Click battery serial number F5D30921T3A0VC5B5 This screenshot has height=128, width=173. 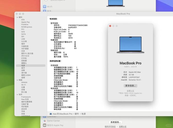[78, 25]
